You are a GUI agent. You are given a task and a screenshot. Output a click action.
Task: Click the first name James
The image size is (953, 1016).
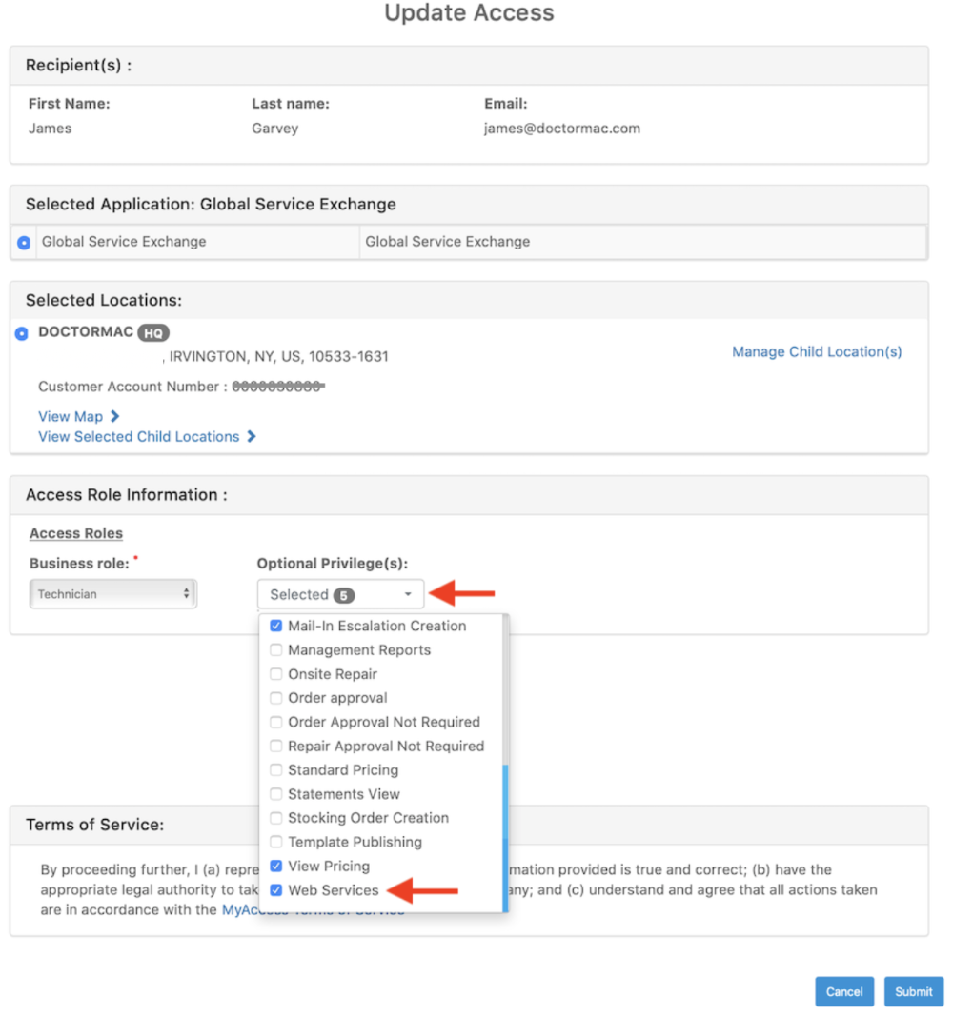tap(50, 129)
